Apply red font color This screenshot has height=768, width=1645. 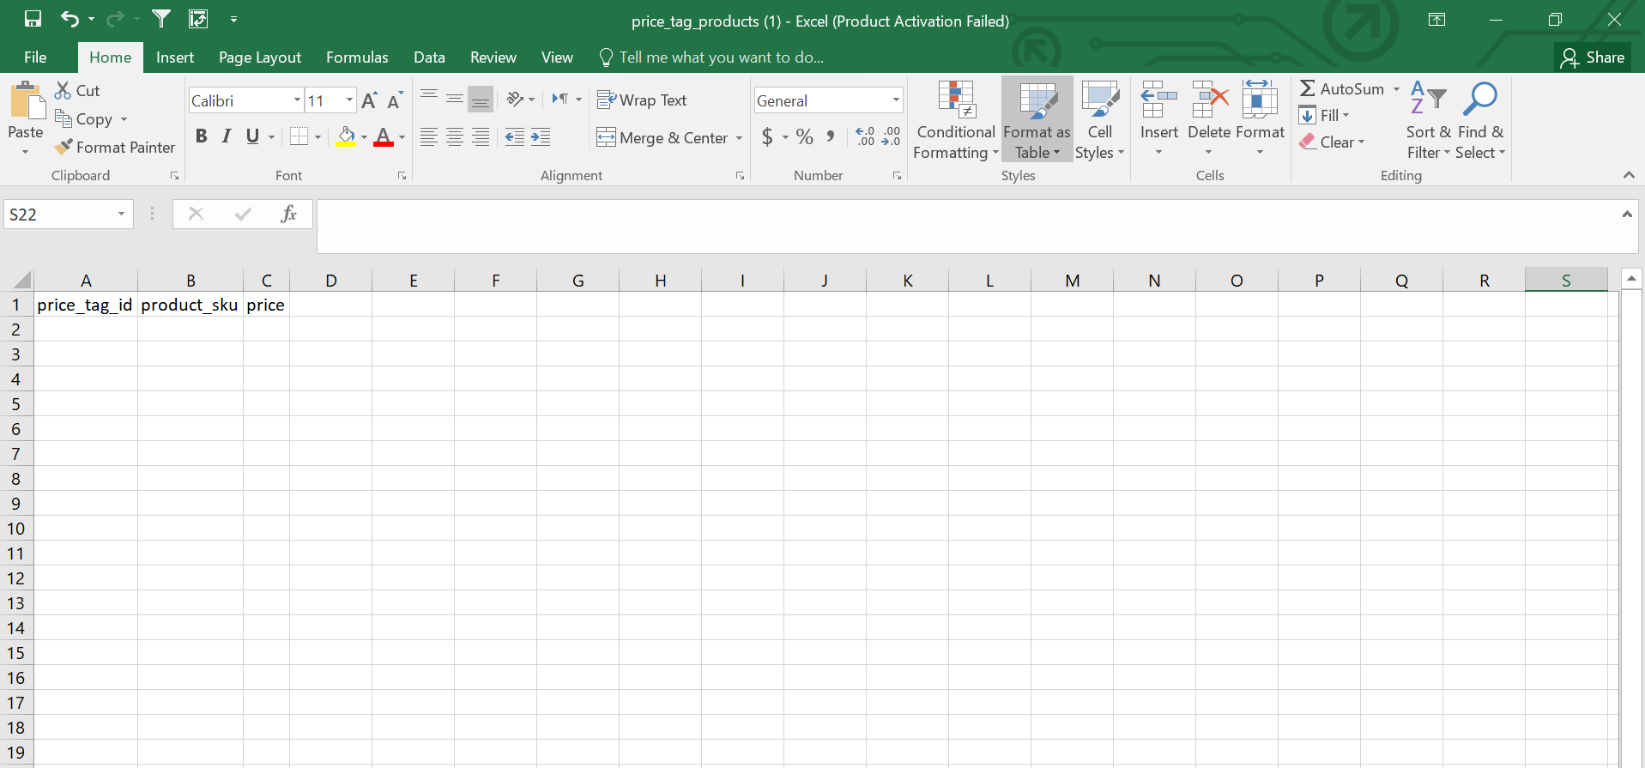tap(384, 136)
